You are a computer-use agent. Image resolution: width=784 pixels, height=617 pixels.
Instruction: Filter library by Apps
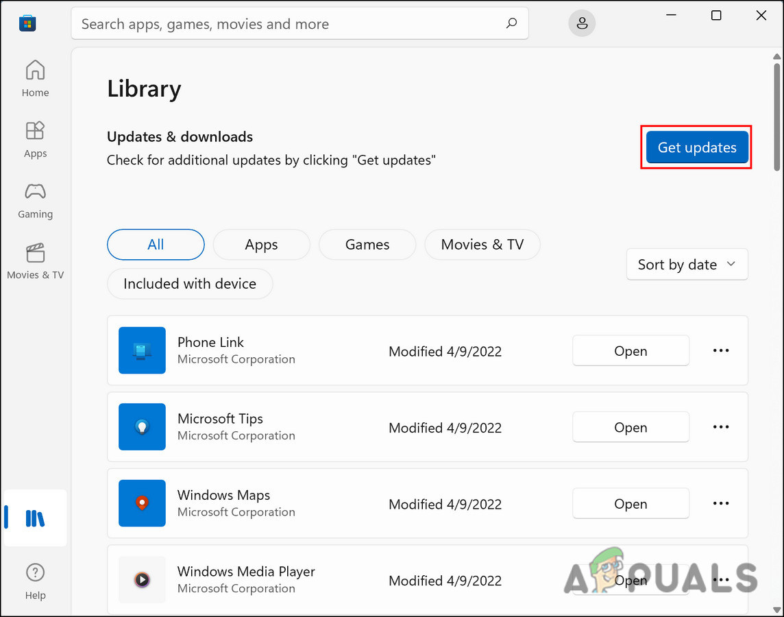[x=261, y=245]
